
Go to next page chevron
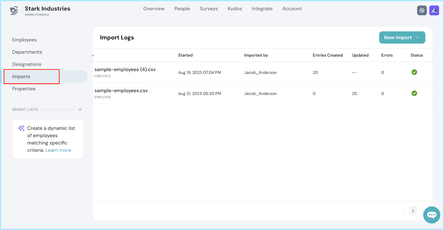(x=422, y=211)
